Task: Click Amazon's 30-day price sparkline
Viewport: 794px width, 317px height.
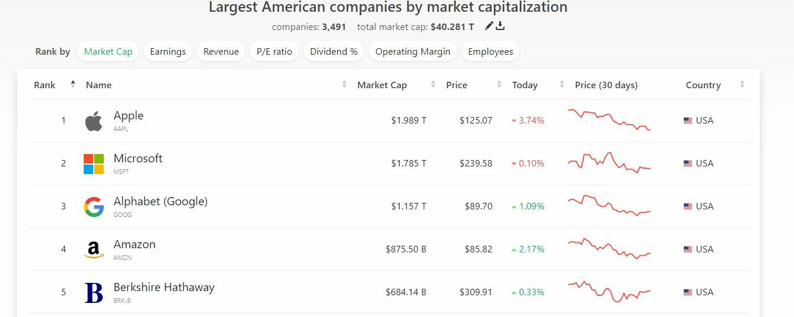Action: [609, 249]
